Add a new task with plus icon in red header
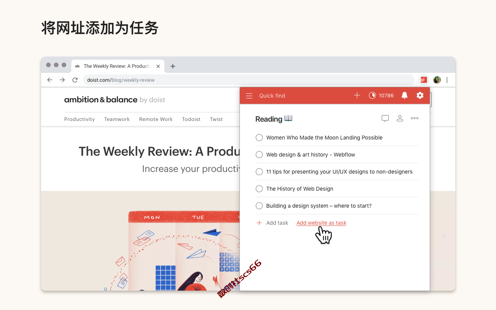 pyautogui.click(x=357, y=95)
